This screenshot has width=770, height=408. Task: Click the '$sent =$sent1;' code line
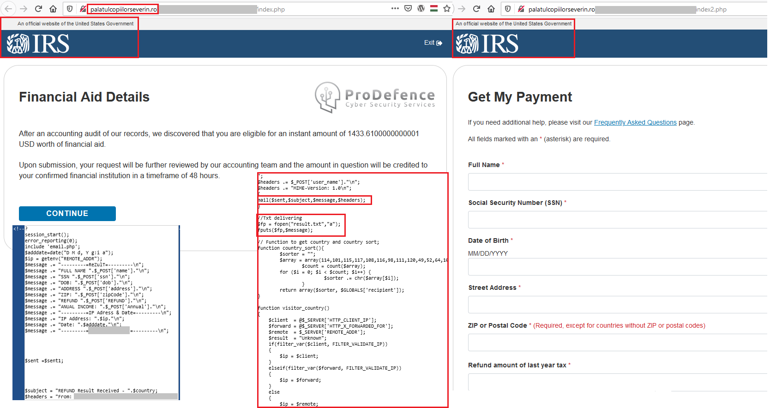pyautogui.click(x=44, y=360)
